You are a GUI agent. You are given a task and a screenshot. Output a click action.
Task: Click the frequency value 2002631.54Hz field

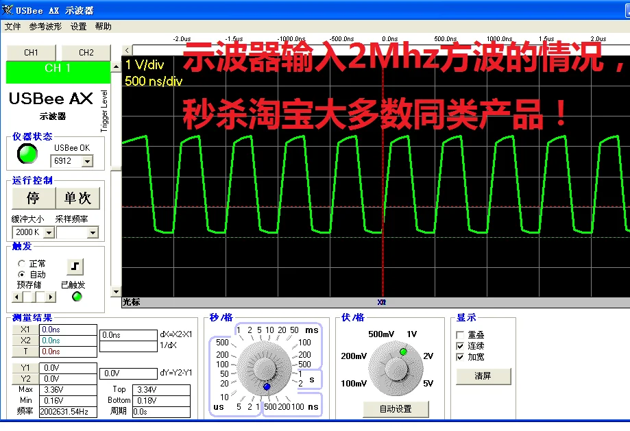(x=68, y=412)
